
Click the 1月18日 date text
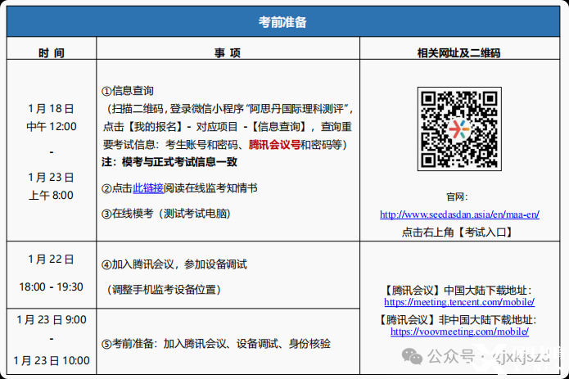click(x=51, y=108)
